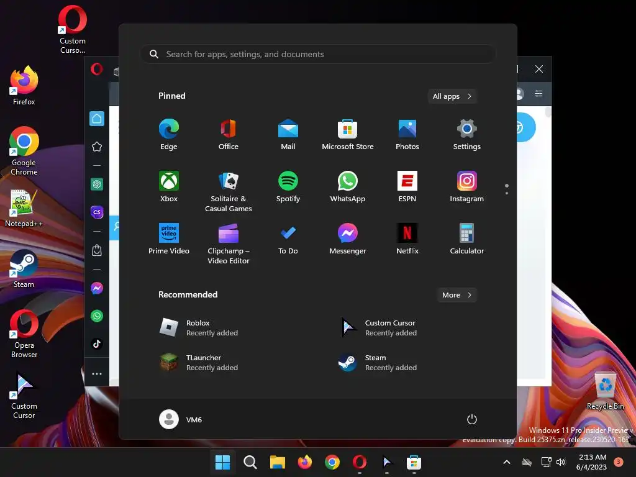Launch Instagram from pinned apps
The image size is (636, 477).
point(467,187)
